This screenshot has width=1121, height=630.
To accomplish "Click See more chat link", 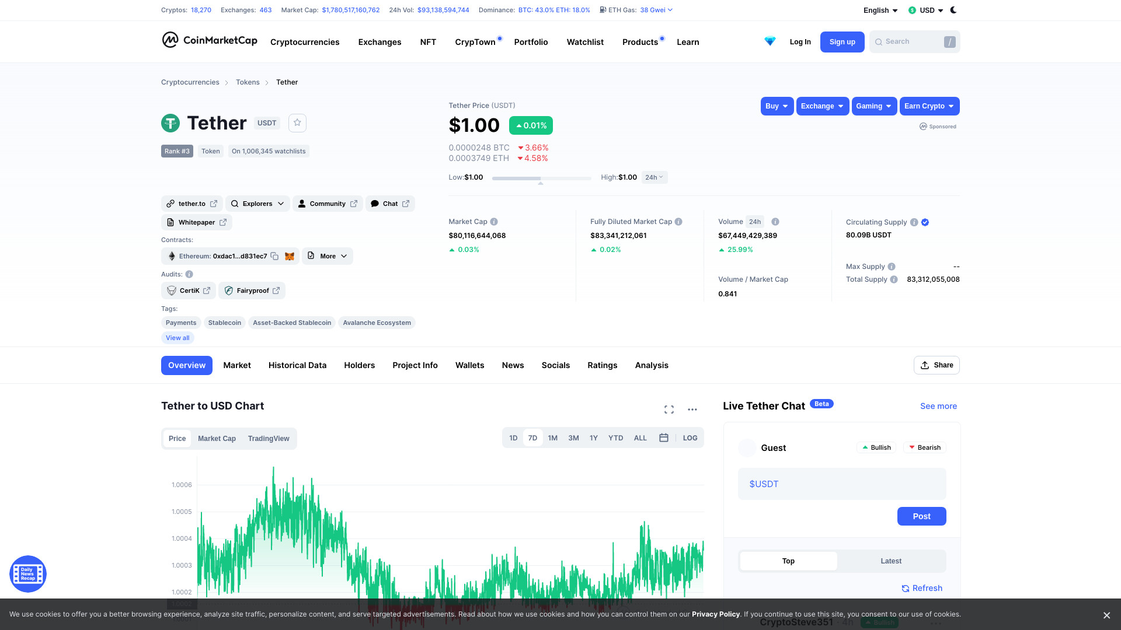I will [x=938, y=406].
